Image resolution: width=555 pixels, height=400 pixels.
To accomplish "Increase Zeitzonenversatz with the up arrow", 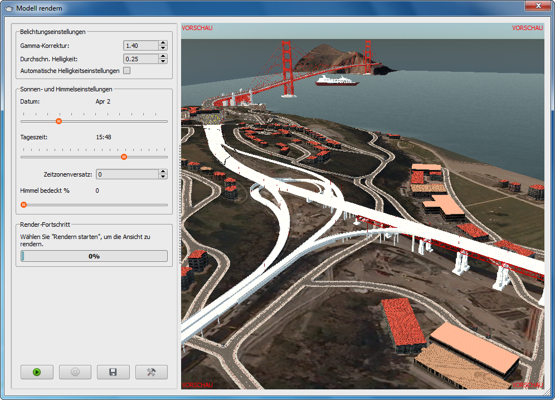I will [163, 172].
